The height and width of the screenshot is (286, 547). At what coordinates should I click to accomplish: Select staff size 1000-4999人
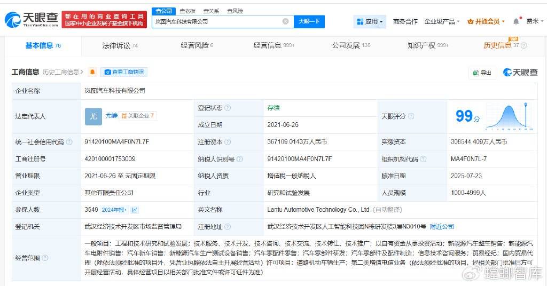(x=468, y=193)
